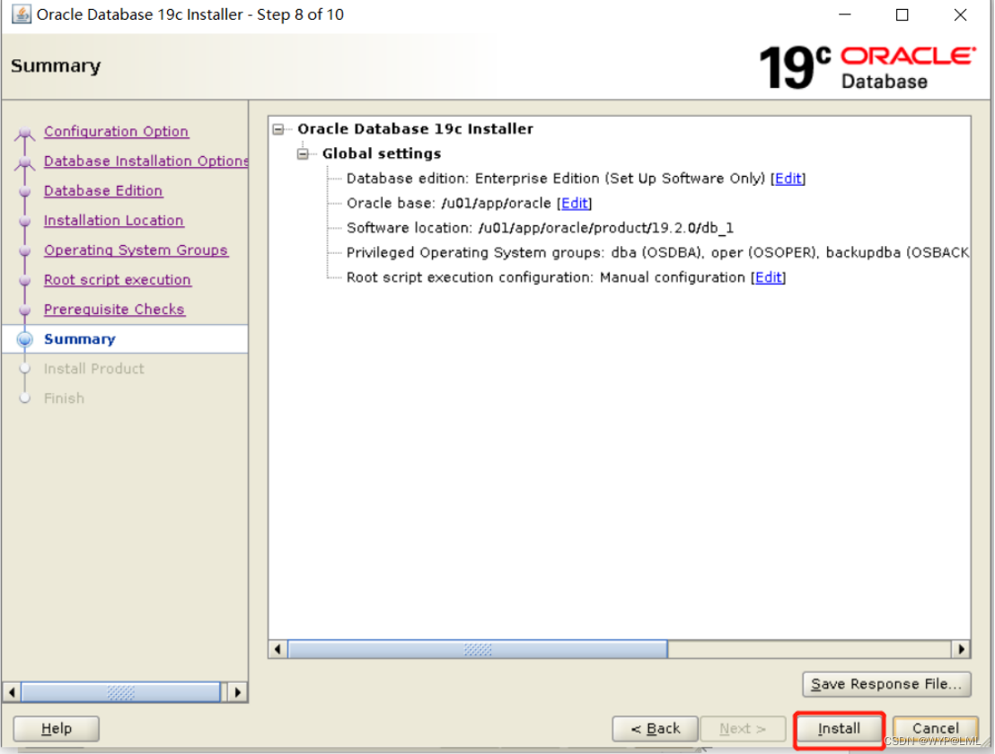Click the Install Product step bullet
This screenshot has height=754, width=995.
pyautogui.click(x=25, y=368)
